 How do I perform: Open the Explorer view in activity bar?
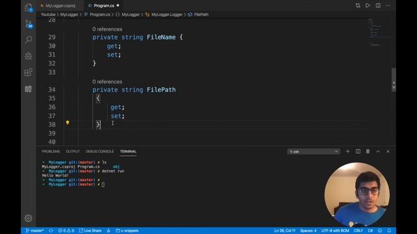point(28,8)
